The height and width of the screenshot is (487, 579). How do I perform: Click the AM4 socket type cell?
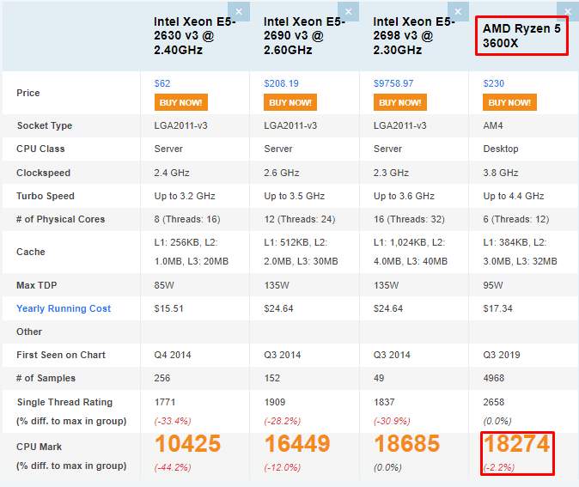[x=493, y=125]
